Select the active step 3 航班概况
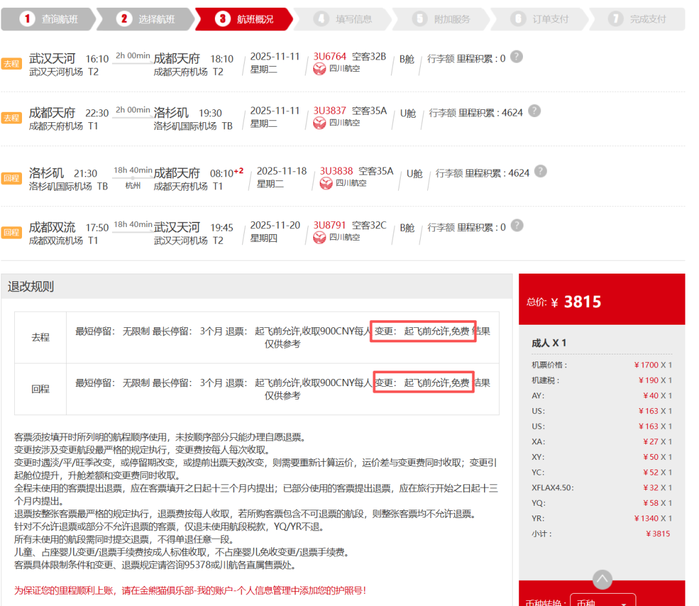Viewport: 699px width, 606px height. point(245,19)
